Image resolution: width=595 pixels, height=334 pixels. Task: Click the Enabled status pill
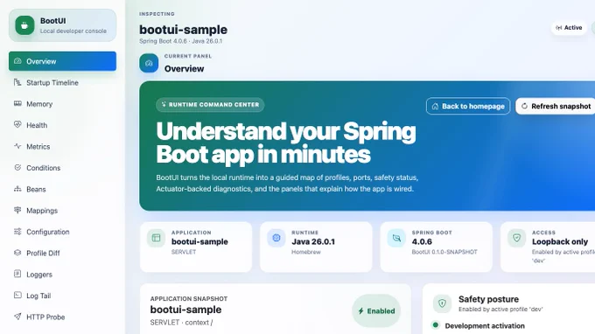pos(376,311)
